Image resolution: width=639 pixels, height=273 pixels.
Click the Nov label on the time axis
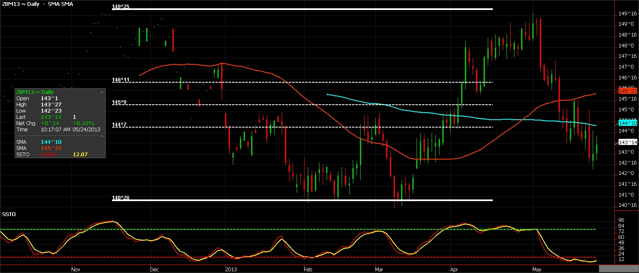coord(75,269)
